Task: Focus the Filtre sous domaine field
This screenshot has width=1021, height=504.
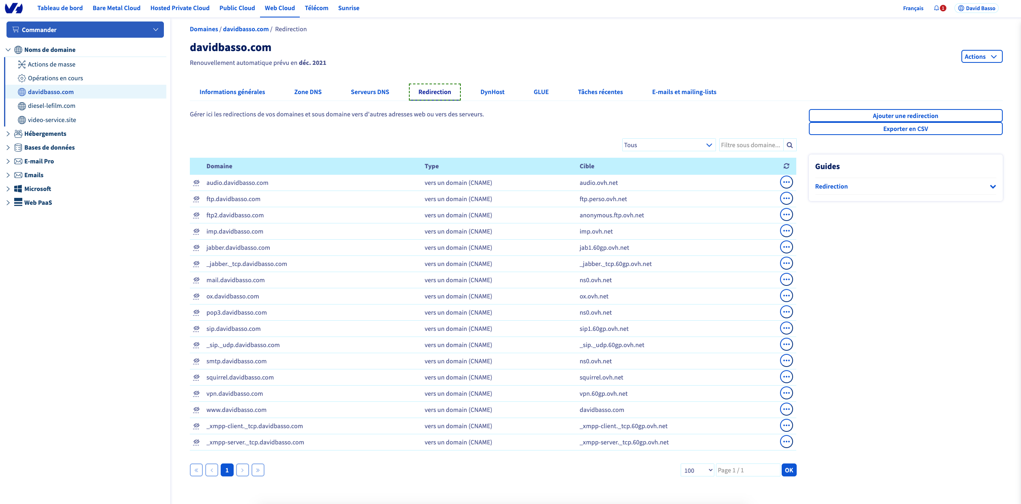Action: 750,145
